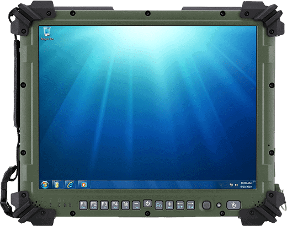Tap the plus Enter hardware key
The width and height of the screenshot is (287, 226).
pos(169,205)
